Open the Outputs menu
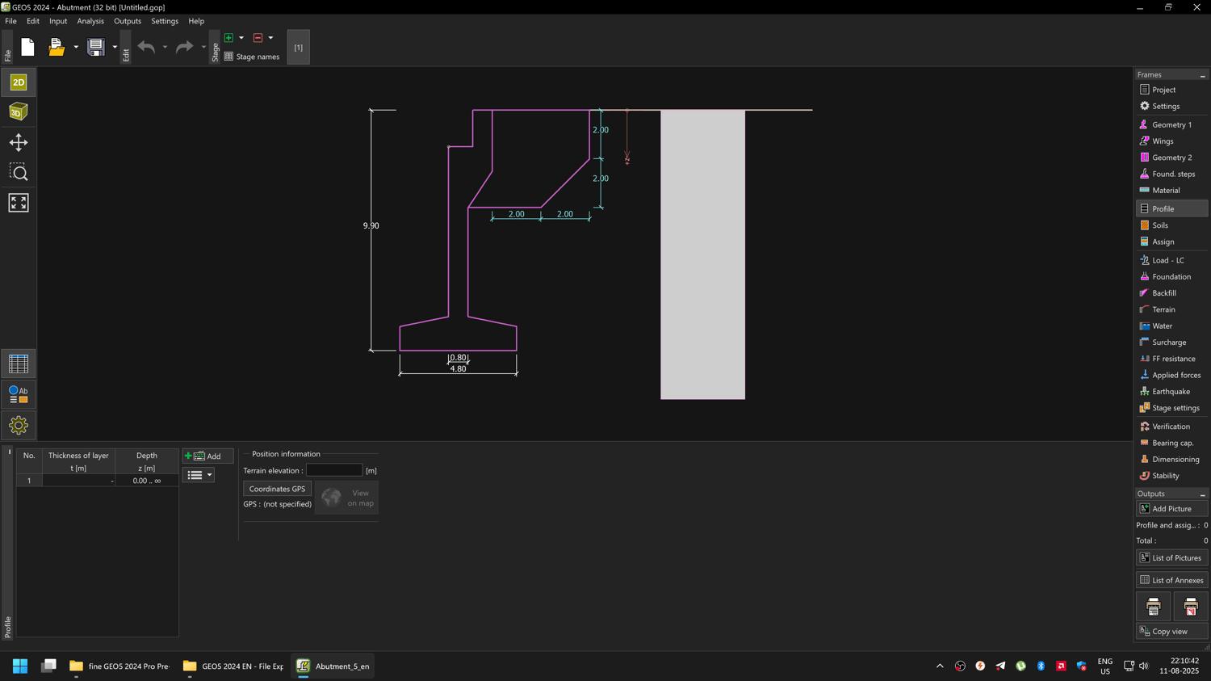Screen dimensions: 1211x681 (x=127, y=21)
